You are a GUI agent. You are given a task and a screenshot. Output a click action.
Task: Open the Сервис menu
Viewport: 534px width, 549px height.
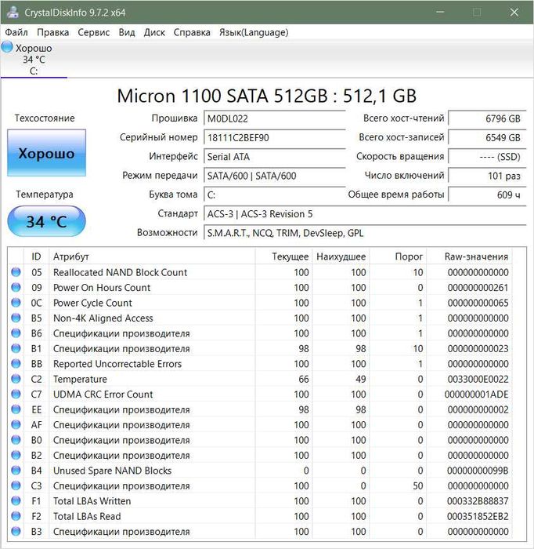tap(94, 33)
